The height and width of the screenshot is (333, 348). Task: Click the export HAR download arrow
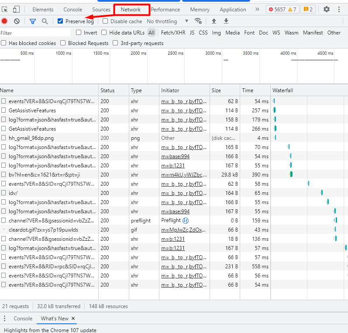pyautogui.click(x=226, y=21)
